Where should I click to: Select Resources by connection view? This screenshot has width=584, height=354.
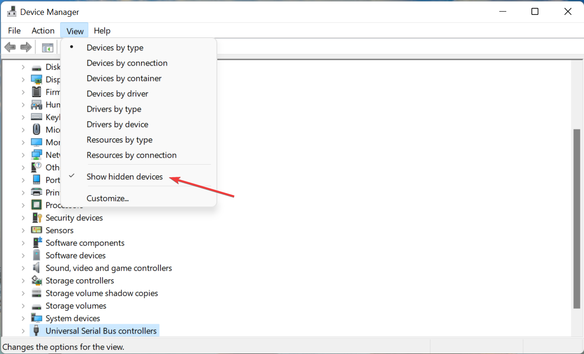[x=139, y=155]
